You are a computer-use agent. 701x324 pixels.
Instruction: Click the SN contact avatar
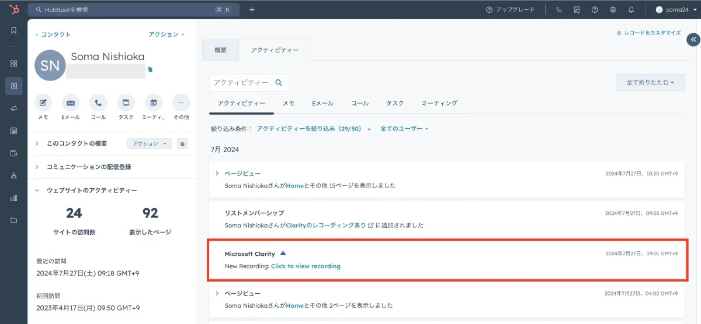tap(50, 65)
